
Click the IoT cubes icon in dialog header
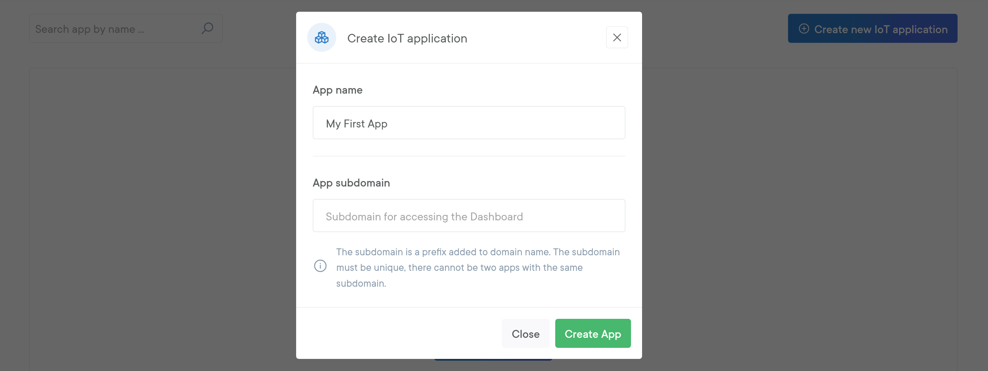(x=321, y=38)
